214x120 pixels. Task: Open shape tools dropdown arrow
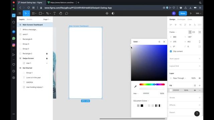pos(43,13)
